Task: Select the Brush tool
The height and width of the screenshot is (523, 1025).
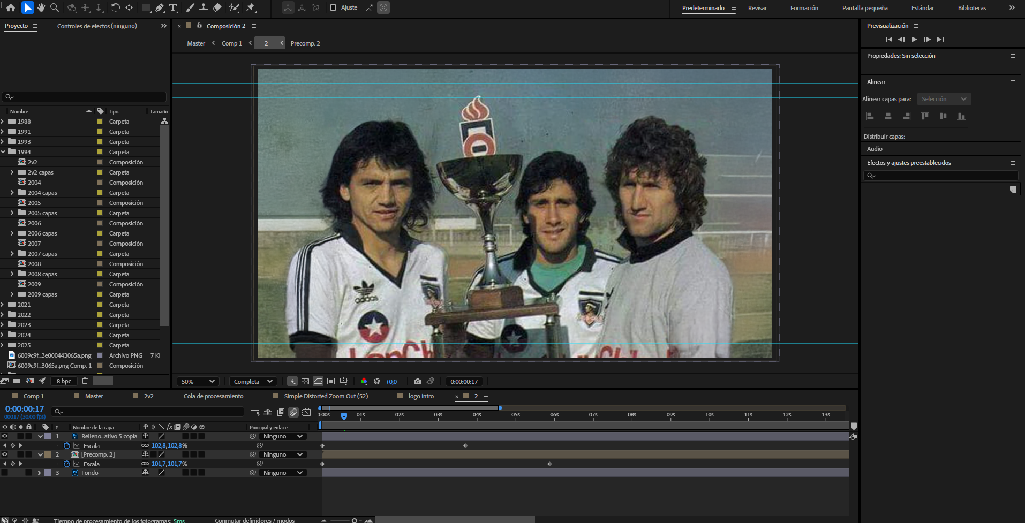Action: pyautogui.click(x=190, y=7)
